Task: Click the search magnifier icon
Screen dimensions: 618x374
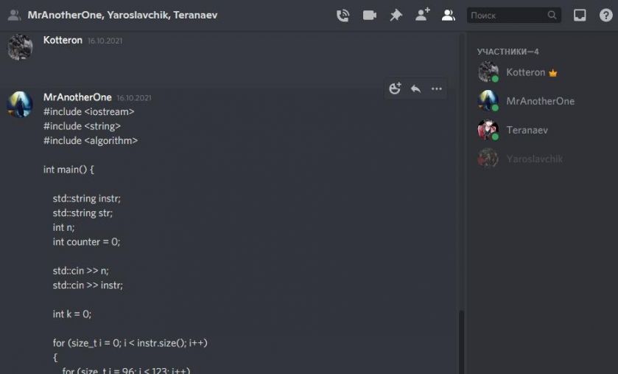Action: [x=552, y=15]
